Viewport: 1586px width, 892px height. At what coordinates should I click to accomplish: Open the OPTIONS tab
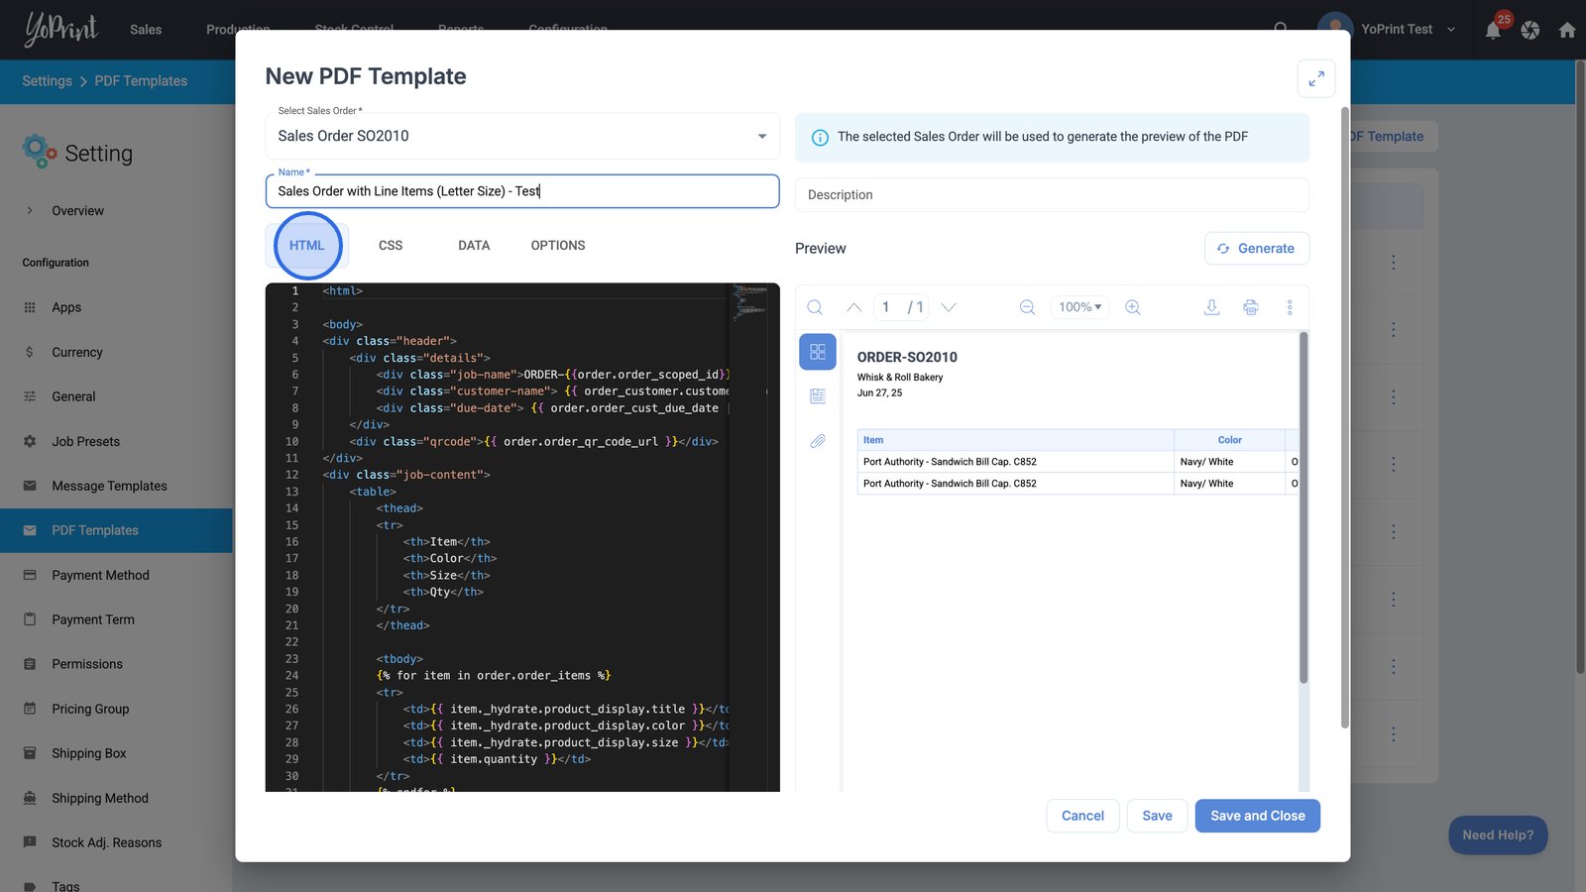558,246
